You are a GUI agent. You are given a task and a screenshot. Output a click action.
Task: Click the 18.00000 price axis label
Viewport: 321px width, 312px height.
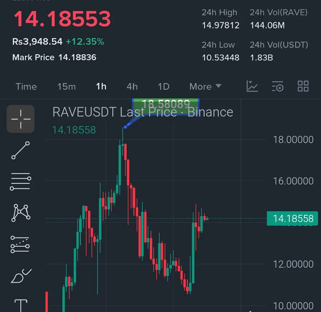[x=293, y=140]
